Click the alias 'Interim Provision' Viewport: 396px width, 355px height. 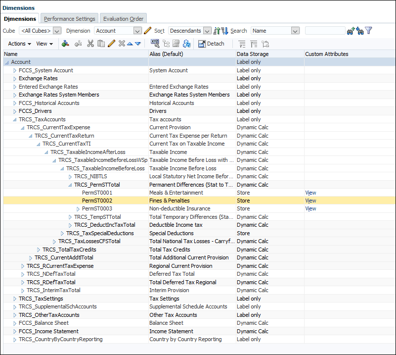pos(169,290)
